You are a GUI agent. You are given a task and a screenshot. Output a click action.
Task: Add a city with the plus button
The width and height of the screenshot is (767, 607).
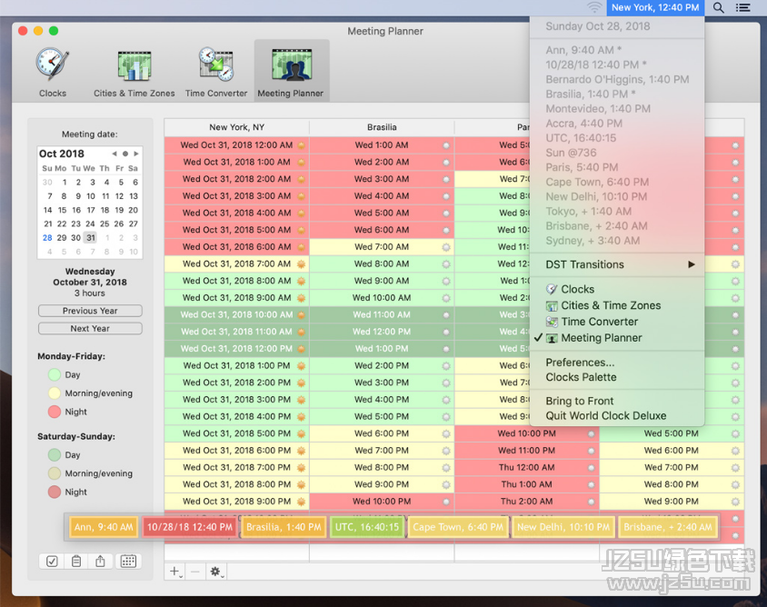[x=175, y=572]
